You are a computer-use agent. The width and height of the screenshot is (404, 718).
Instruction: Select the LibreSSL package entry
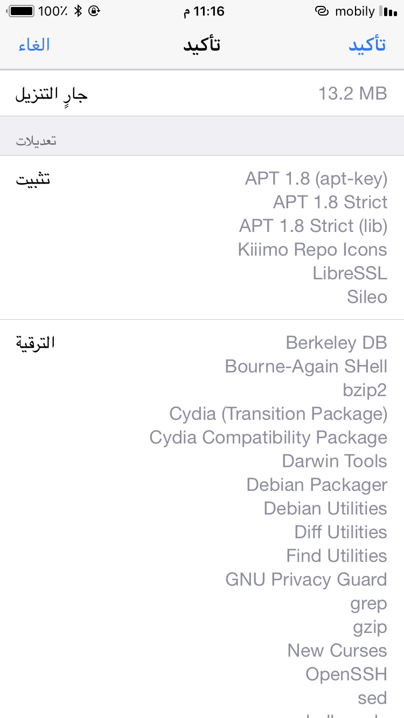pyautogui.click(x=350, y=273)
